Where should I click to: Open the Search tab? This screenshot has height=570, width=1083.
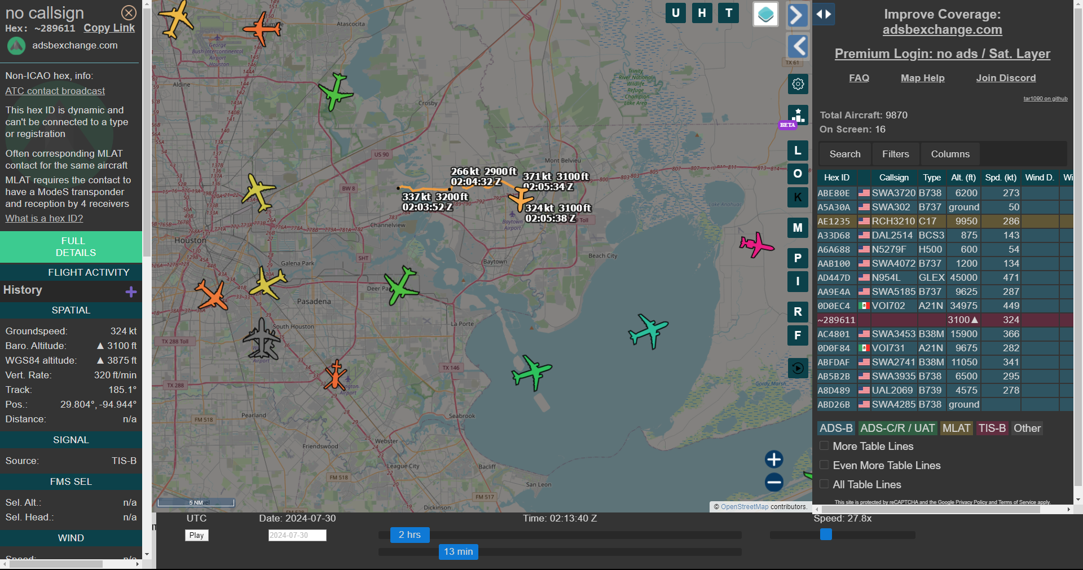(845, 154)
